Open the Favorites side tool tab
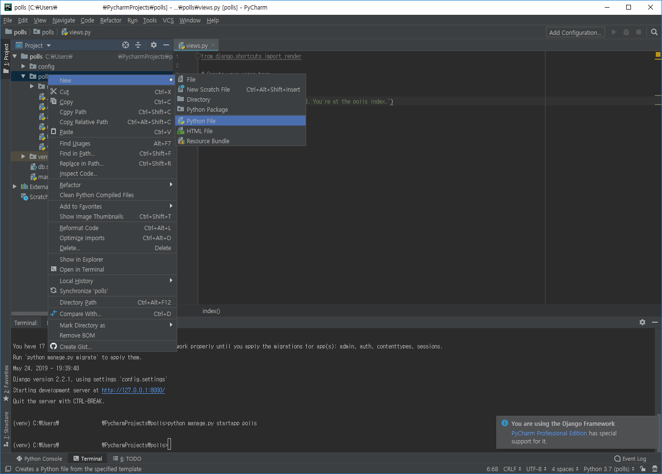This screenshot has height=474, width=662. (x=6, y=383)
